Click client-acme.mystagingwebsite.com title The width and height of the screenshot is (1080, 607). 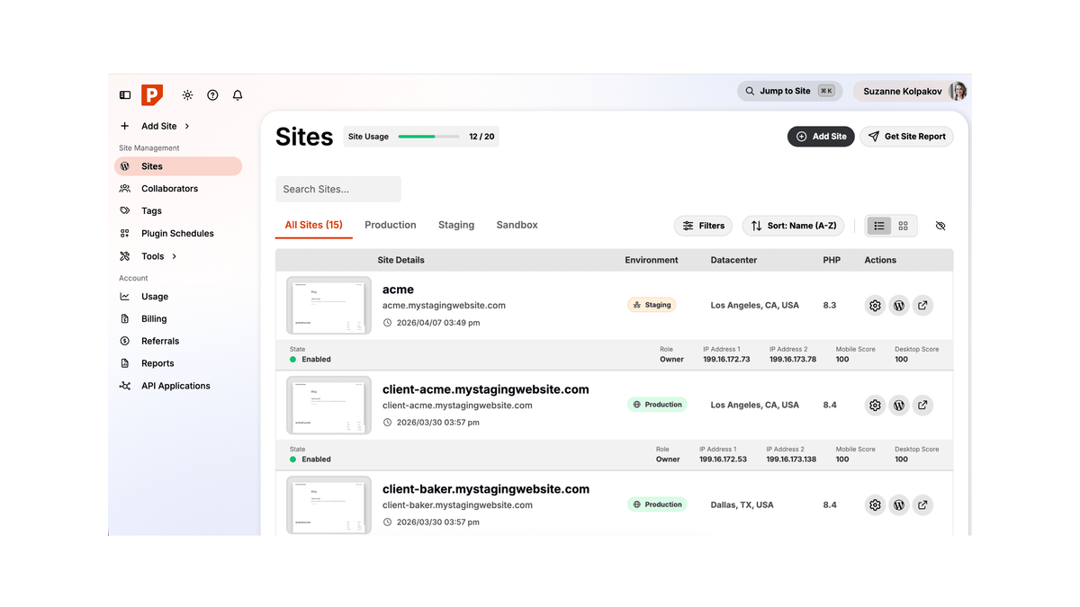point(486,389)
